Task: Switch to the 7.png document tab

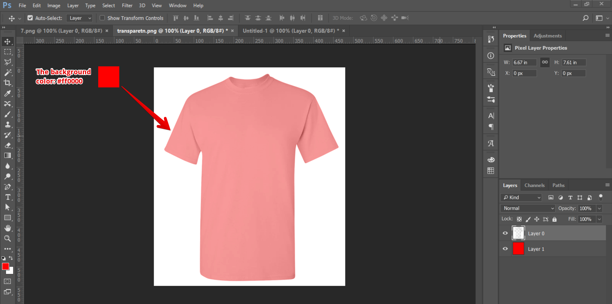Action: pyautogui.click(x=61, y=31)
